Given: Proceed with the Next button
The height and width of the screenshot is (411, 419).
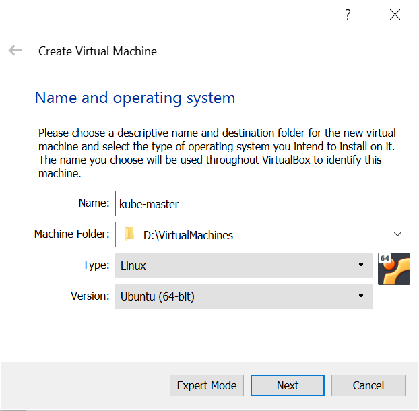Looking at the screenshot, I should [x=288, y=385].
